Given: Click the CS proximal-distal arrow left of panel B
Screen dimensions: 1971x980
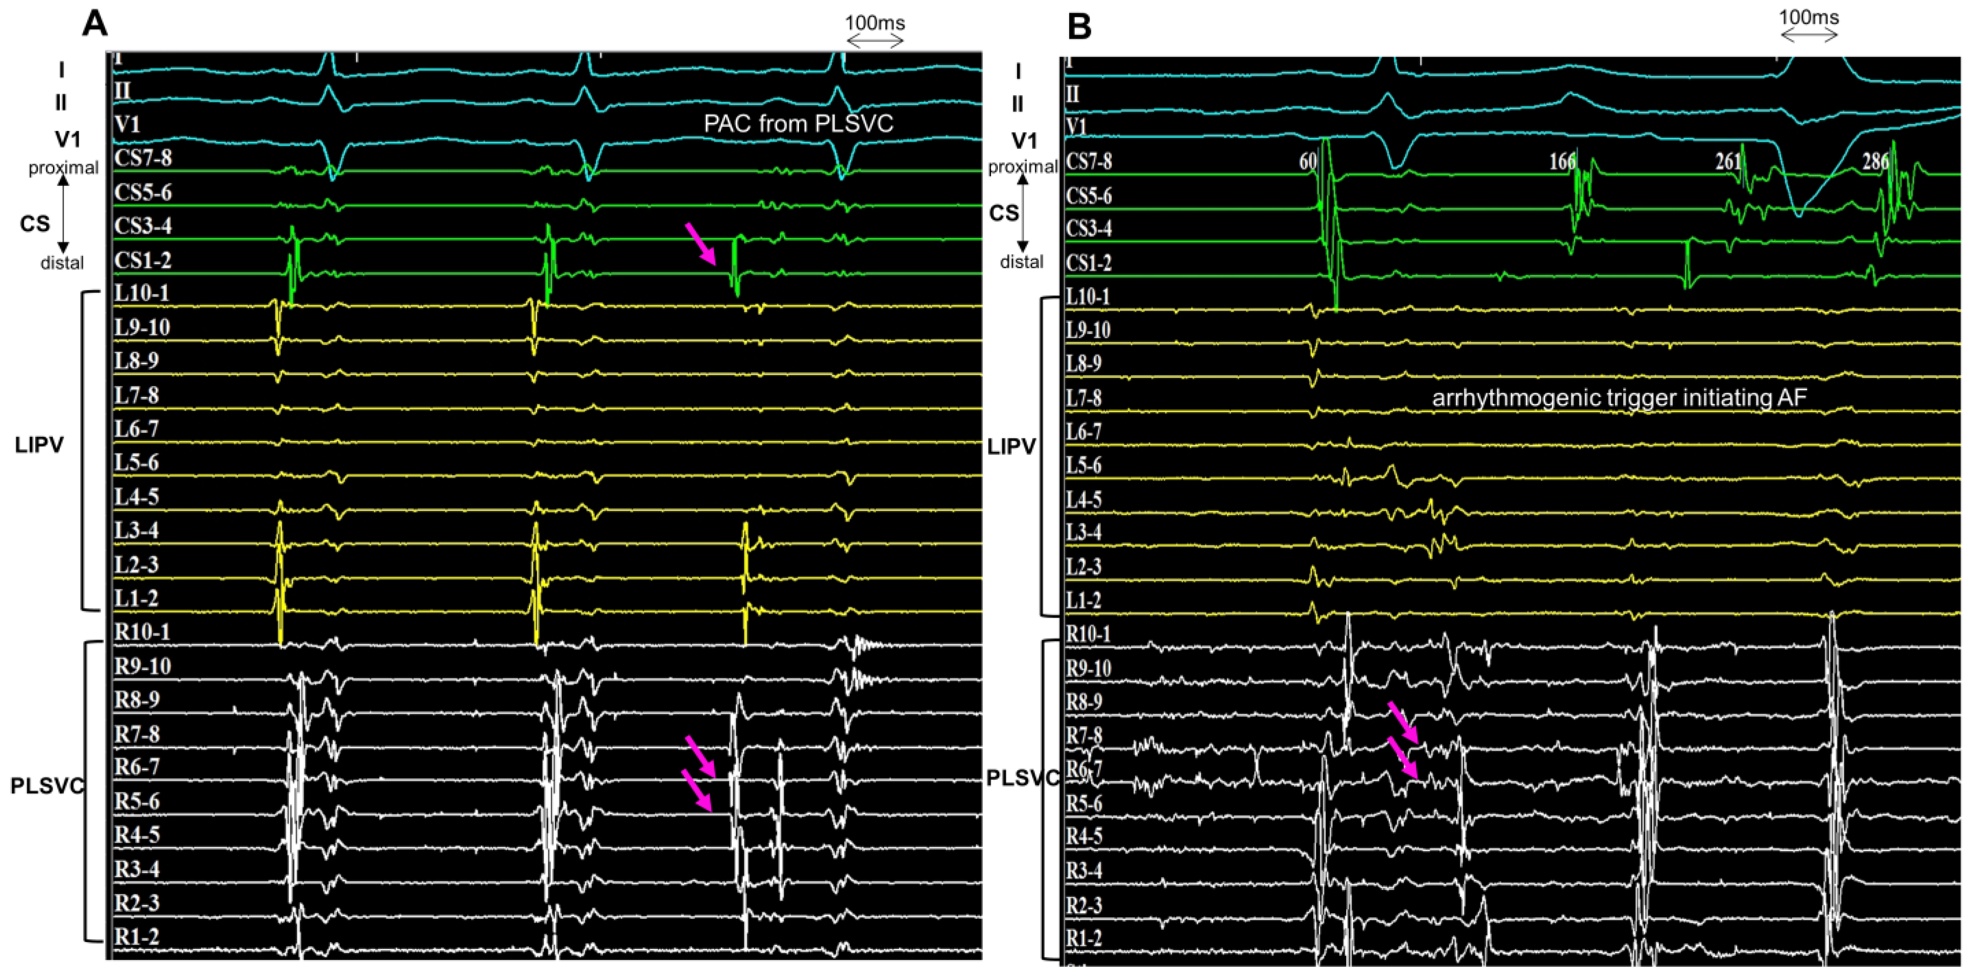Looking at the screenshot, I should click(x=1022, y=213).
